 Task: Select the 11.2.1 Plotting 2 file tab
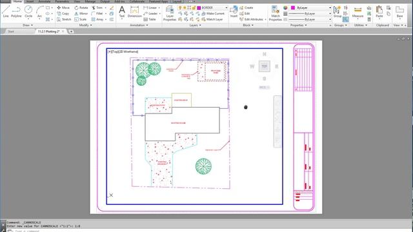click(x=49, y=32)
